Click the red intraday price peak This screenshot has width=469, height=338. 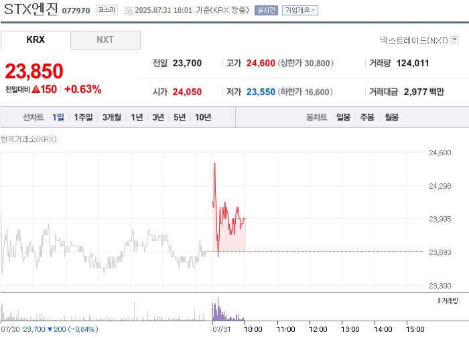(x=215, y=164)
